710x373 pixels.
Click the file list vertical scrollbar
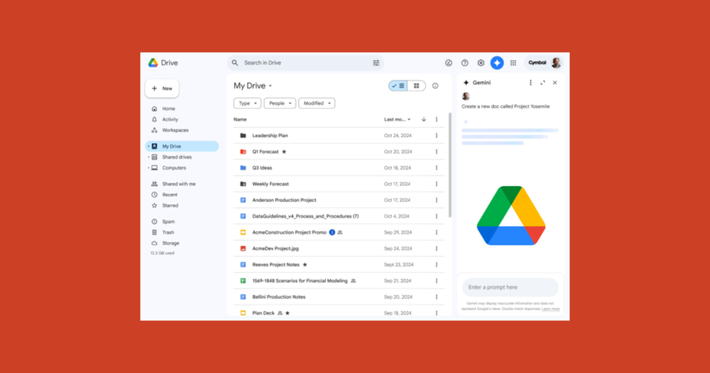coord(450,166)
